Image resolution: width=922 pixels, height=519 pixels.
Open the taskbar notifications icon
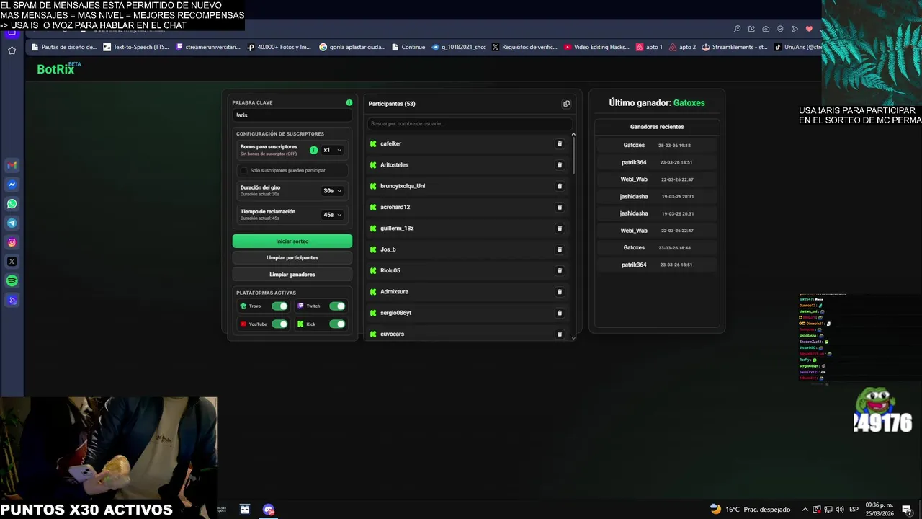point(907,510)
